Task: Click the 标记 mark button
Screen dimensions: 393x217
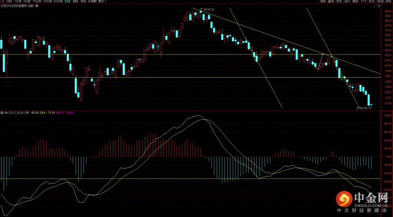Action: pos(372,1)
